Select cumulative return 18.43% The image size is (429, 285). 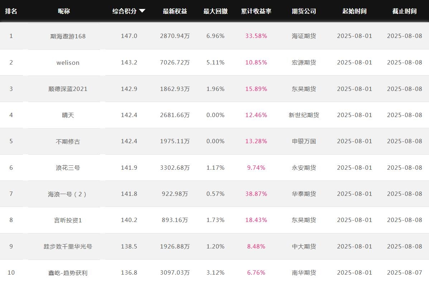tap(256, 220)
